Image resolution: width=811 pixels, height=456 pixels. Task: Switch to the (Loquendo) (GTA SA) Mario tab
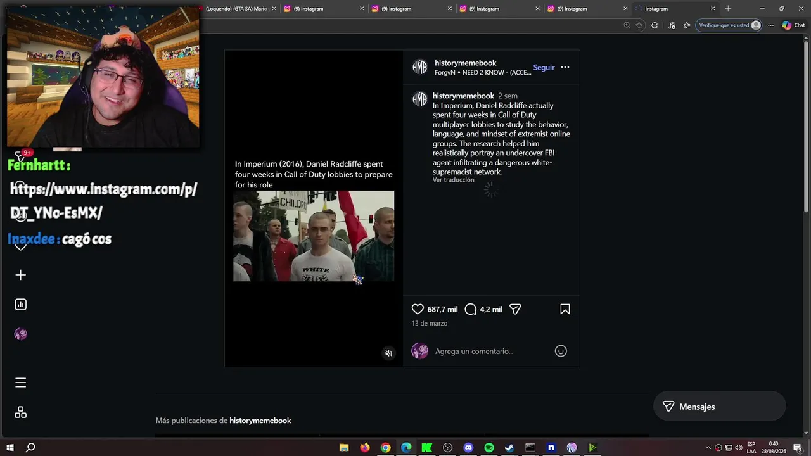(236, 9)
